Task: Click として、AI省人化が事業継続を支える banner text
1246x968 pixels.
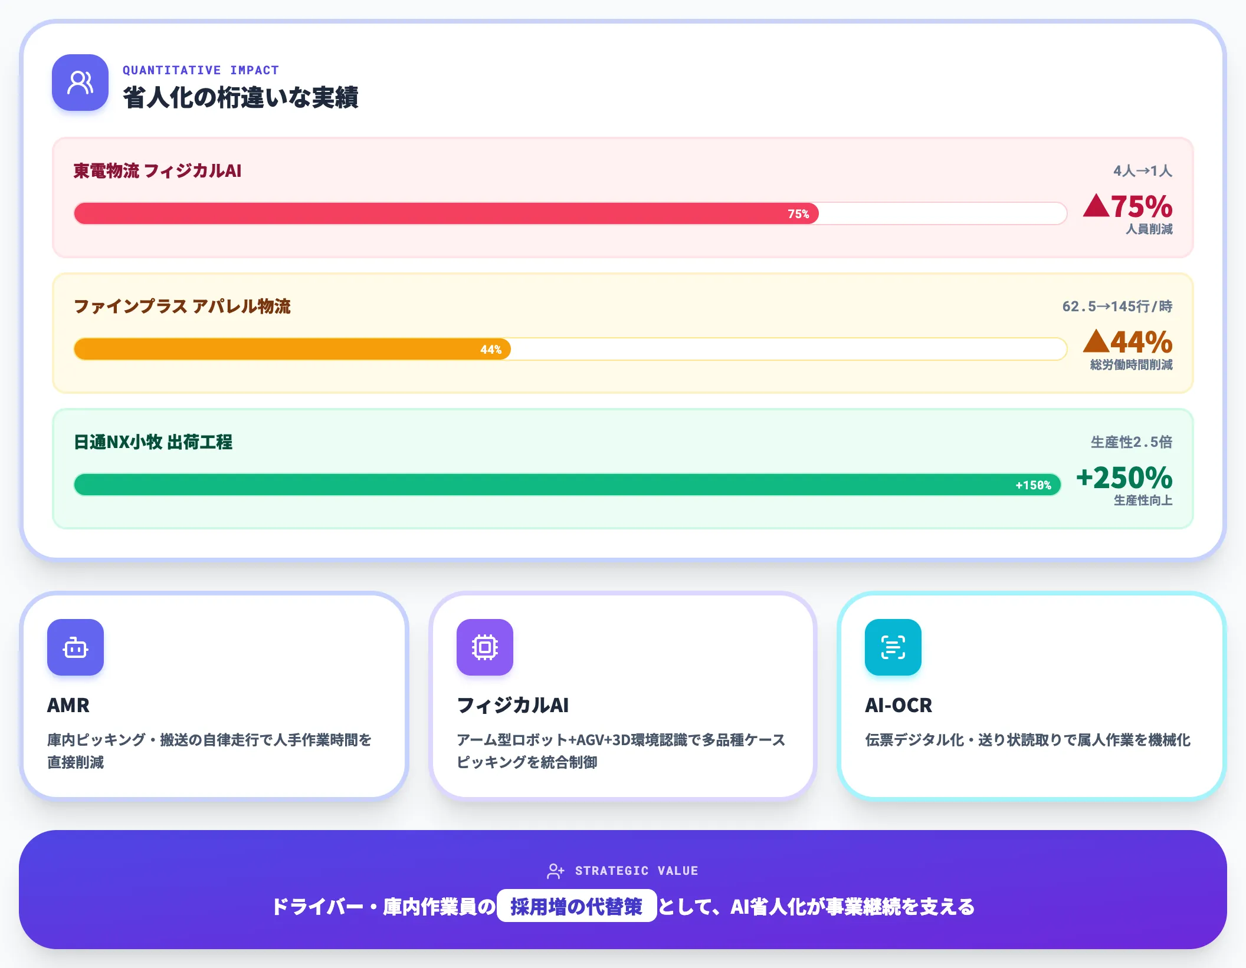Action: pyautogui.click(x=817, y=906)
